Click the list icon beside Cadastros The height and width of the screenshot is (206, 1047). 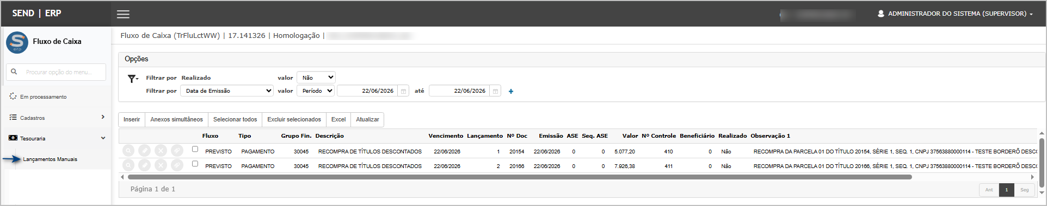coord(13,117)
